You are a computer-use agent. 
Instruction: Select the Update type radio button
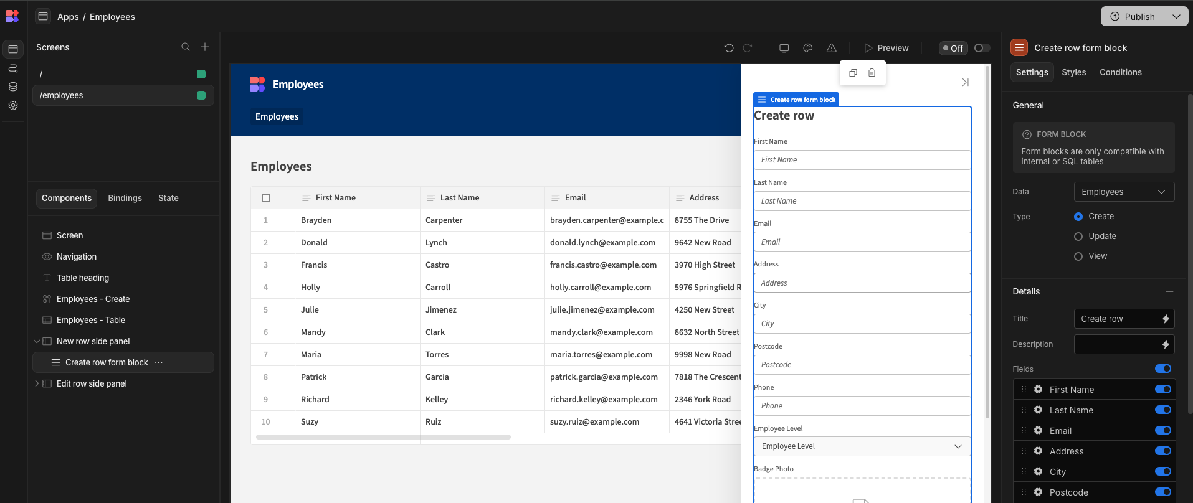point(1078,237)
